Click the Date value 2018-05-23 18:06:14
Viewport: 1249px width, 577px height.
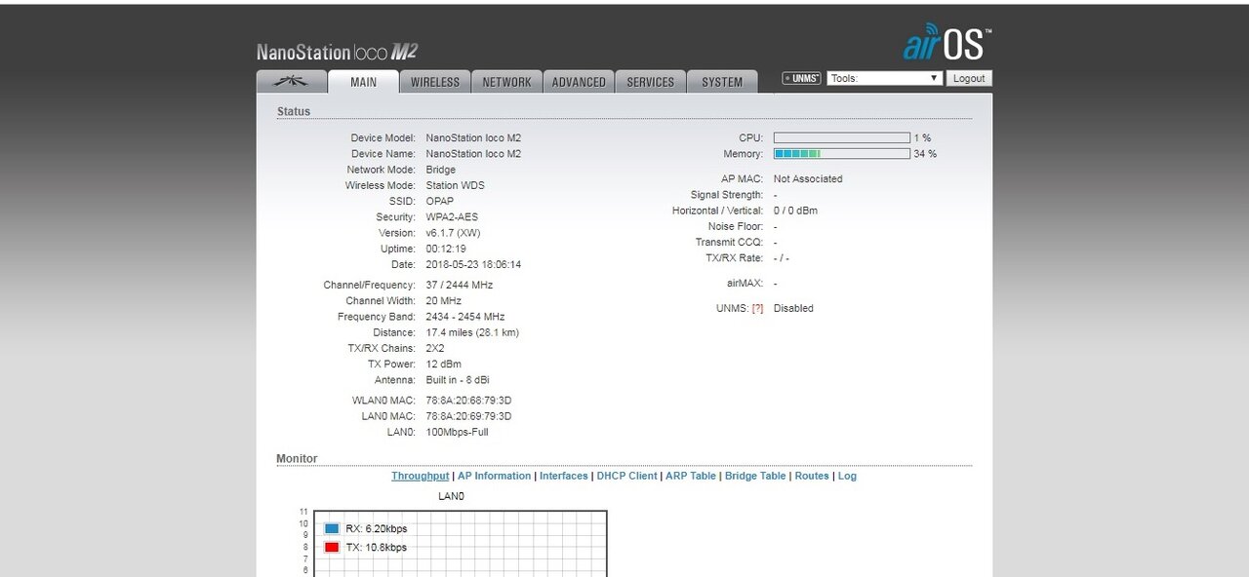point(473,264)
